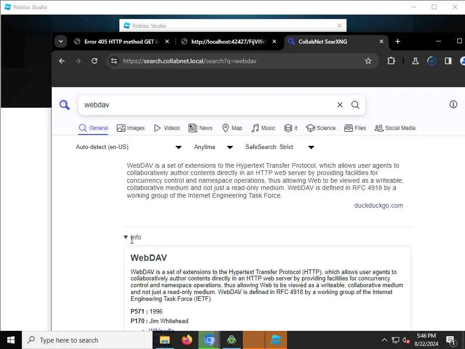The height and width of the screenshot is (349, 465).
Task: Collapse the Info section triangle
Action: [x=126, y=237]
